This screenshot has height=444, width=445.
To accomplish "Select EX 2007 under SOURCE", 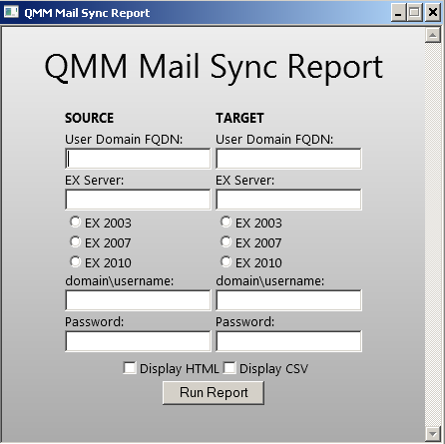I will 75,241.
